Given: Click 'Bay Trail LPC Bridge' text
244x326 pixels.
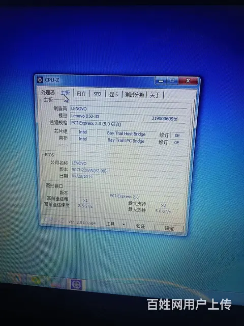Looking at the screenshot, I should [x=126, y=141].
